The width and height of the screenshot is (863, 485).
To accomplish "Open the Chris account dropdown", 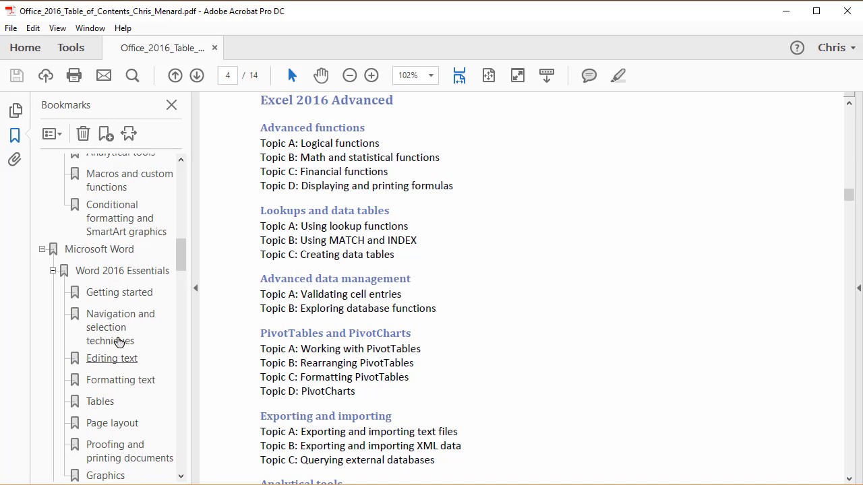I will 837,48.
